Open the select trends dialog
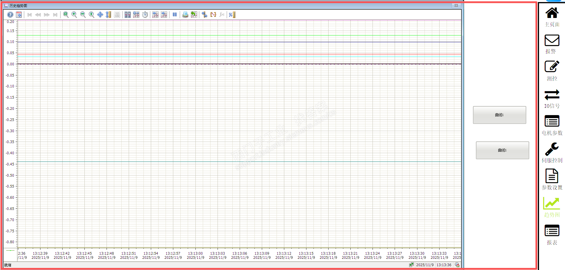Screen dimensions: 565x270 [x=136, y=15]
